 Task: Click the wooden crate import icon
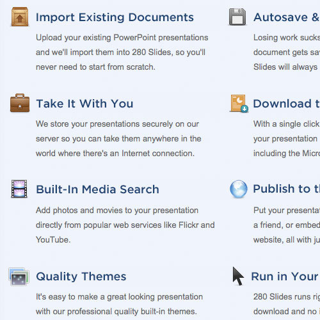20,17
